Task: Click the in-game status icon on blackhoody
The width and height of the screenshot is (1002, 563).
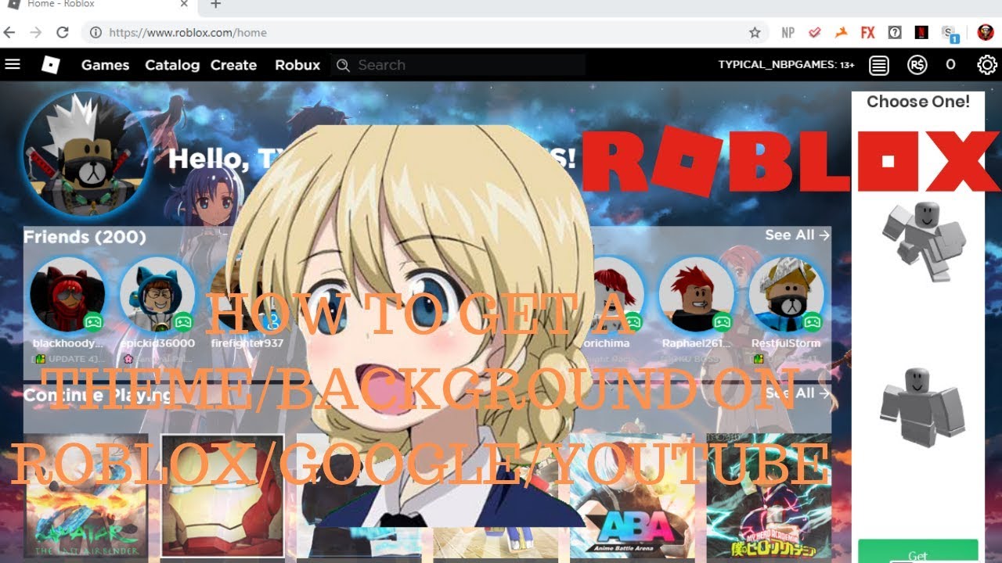Action: click(x=93, y=321)
